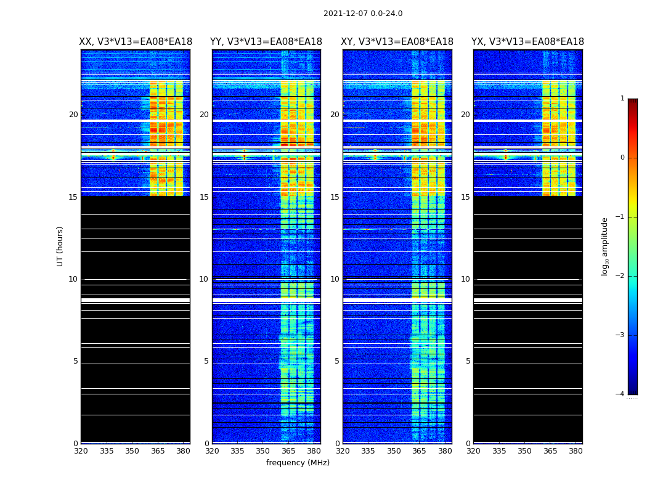The height and width of the screenshot is (493, 647).
Task: Select the XX polarization panel title
Action: point(136,42)
